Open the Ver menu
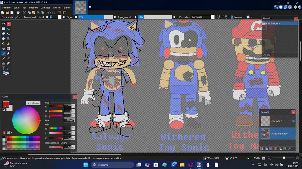This screenshot has width=302, height=169. point(24,8)
